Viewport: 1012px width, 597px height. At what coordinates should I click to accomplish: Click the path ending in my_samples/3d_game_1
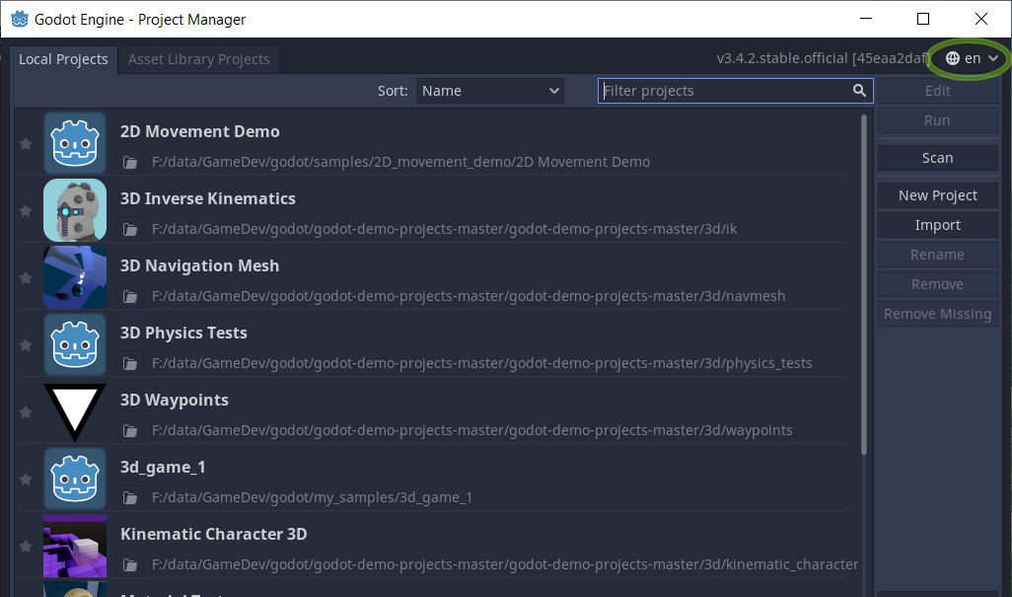(312, 497)
